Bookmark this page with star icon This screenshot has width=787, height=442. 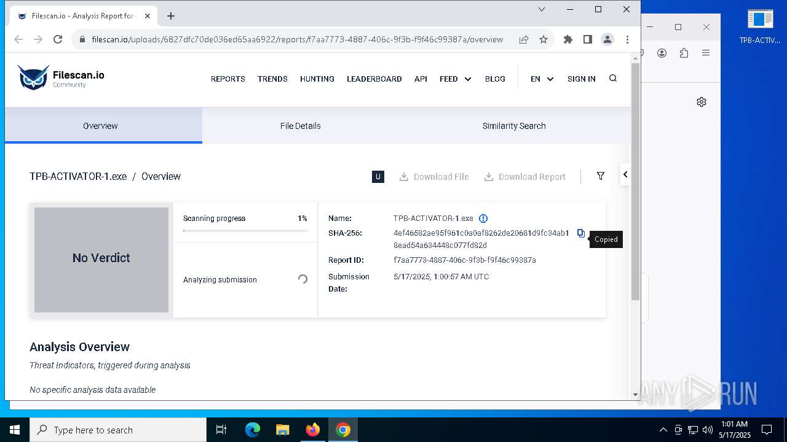544,39
